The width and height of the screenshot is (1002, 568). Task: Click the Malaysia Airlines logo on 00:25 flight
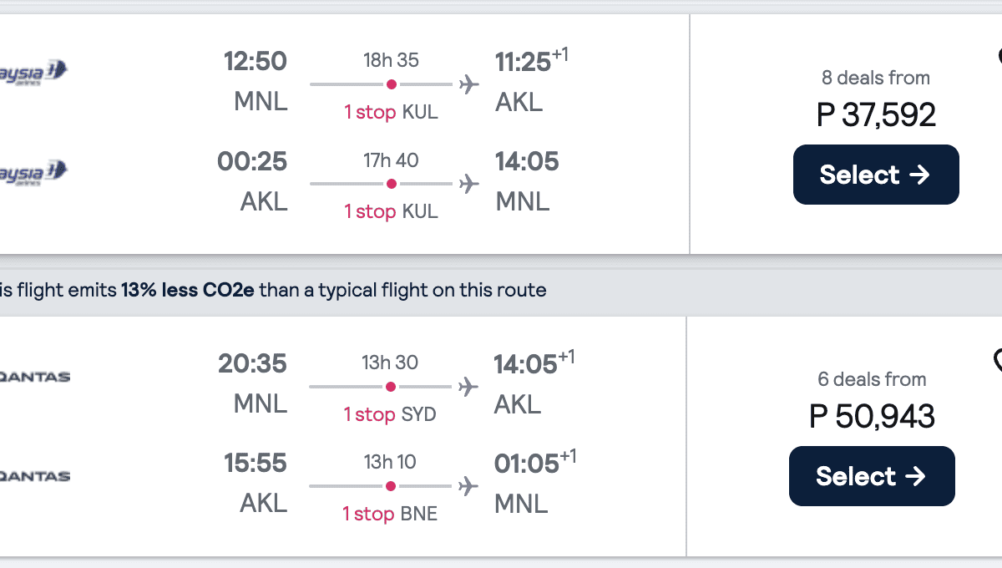pyautogui.click(x=33, y=171)
